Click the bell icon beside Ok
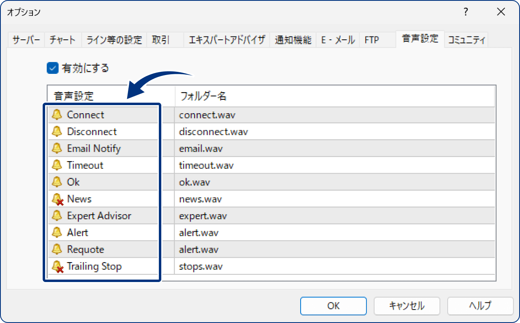Image resolution: width=520 pixels, height=323 pixels. click(x=56, y=182)
